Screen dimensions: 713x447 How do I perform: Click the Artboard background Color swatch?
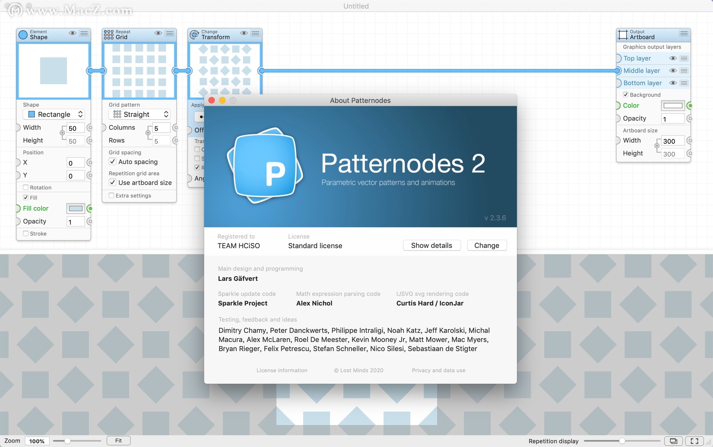[673, 106]
